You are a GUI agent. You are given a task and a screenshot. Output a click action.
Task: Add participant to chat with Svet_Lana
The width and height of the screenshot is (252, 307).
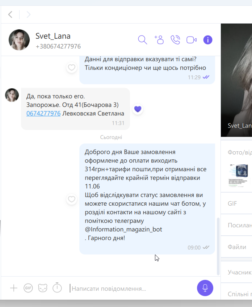pos(159,40)
